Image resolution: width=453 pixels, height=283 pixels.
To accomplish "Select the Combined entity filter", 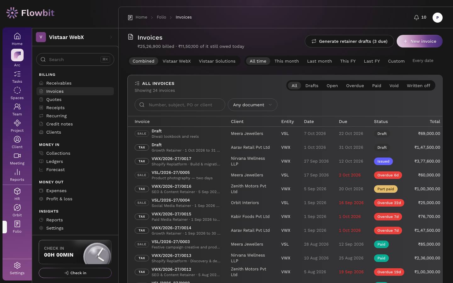I will [143, 61].
